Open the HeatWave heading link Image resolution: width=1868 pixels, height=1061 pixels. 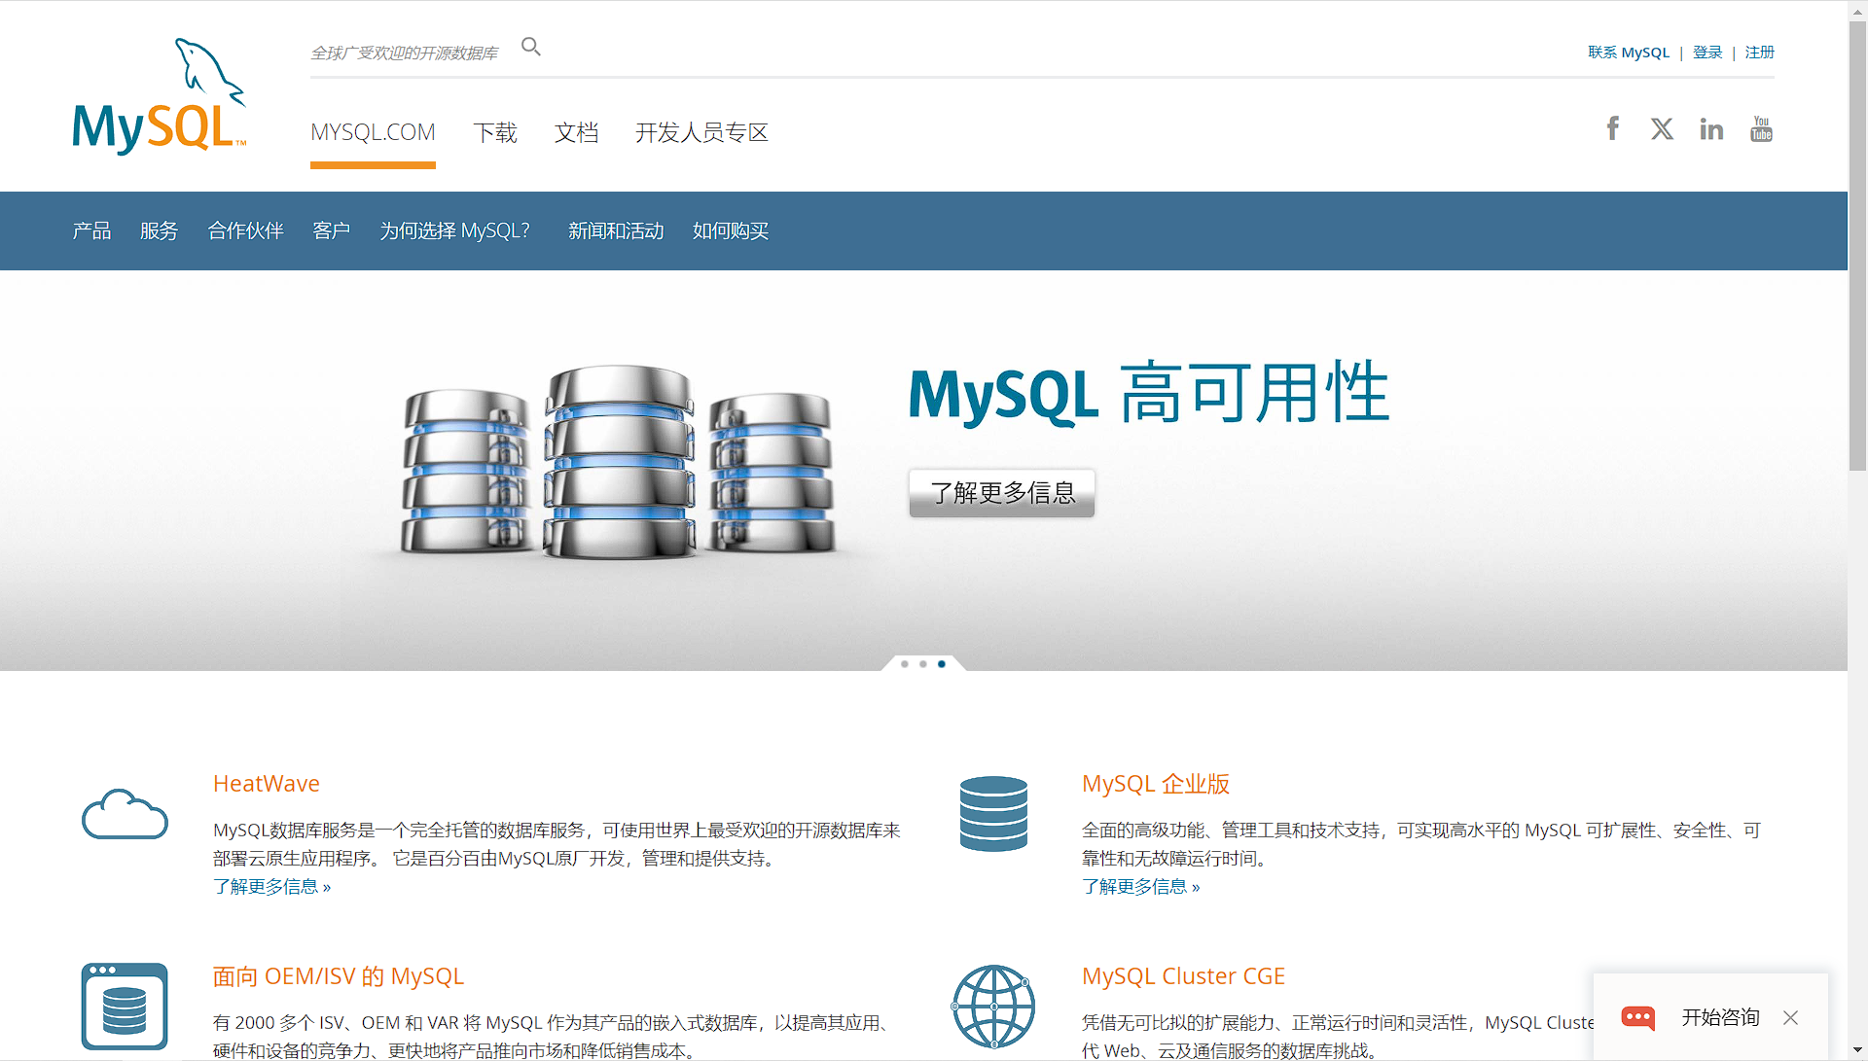(x=267, y=784)
